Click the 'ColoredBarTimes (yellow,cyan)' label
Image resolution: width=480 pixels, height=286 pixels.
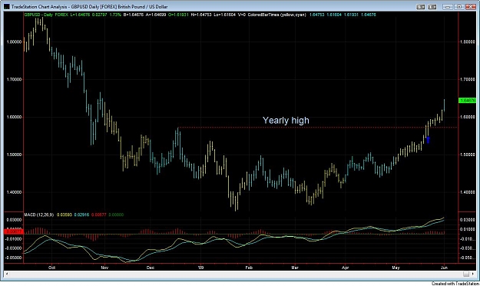click(276, 15)
